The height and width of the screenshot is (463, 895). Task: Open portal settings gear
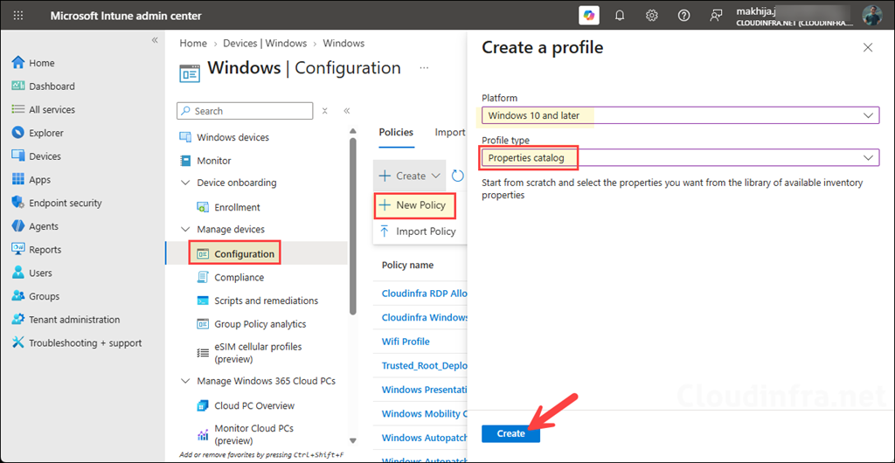pos(652,16)
